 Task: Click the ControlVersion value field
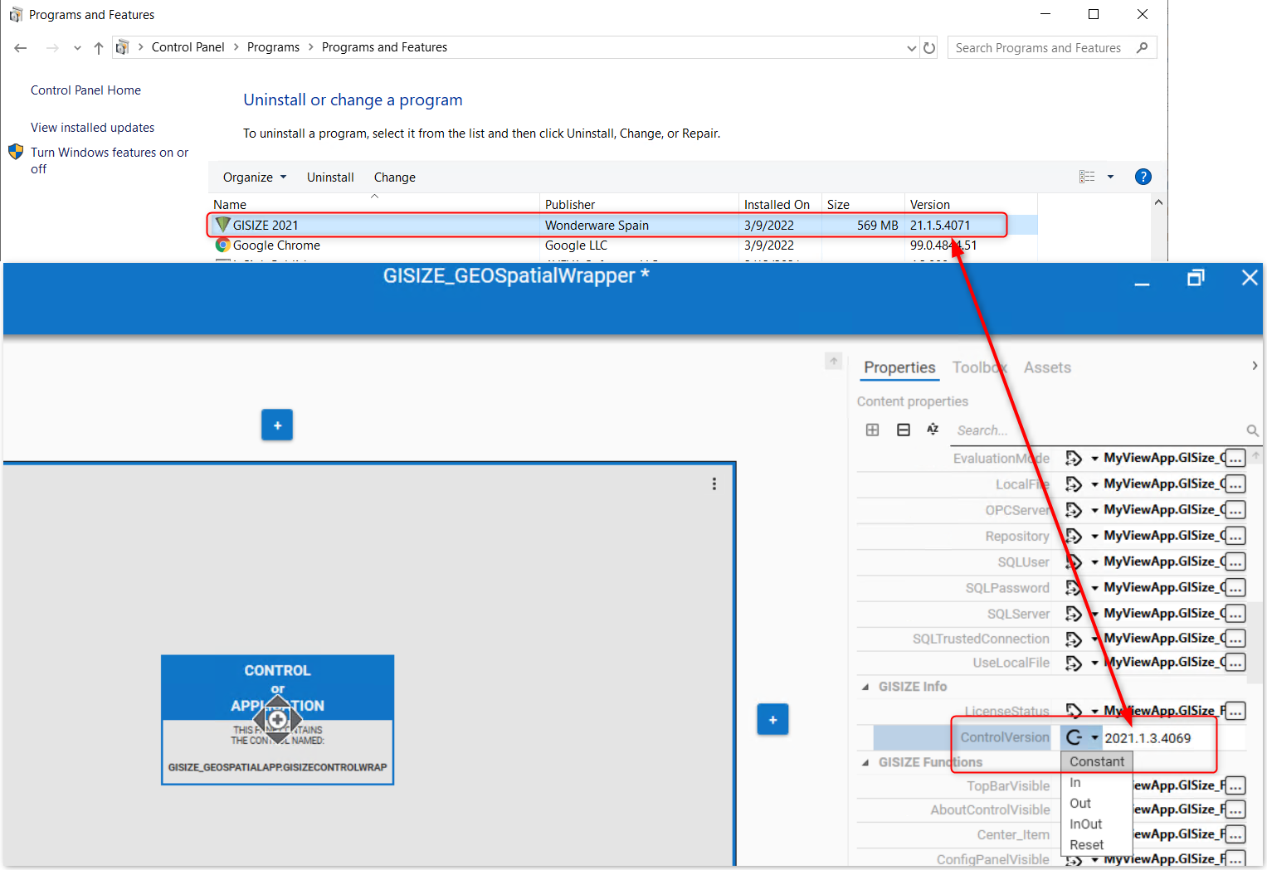coord(1174,738)
